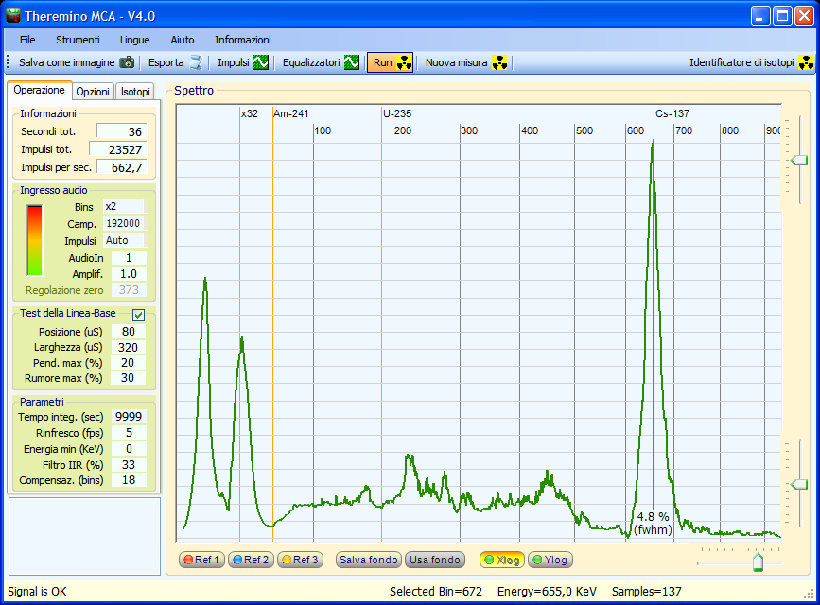Open Equalizzatori via its green curve icon
The height and width of the screenshot is (605, 820).
[351, 63]
